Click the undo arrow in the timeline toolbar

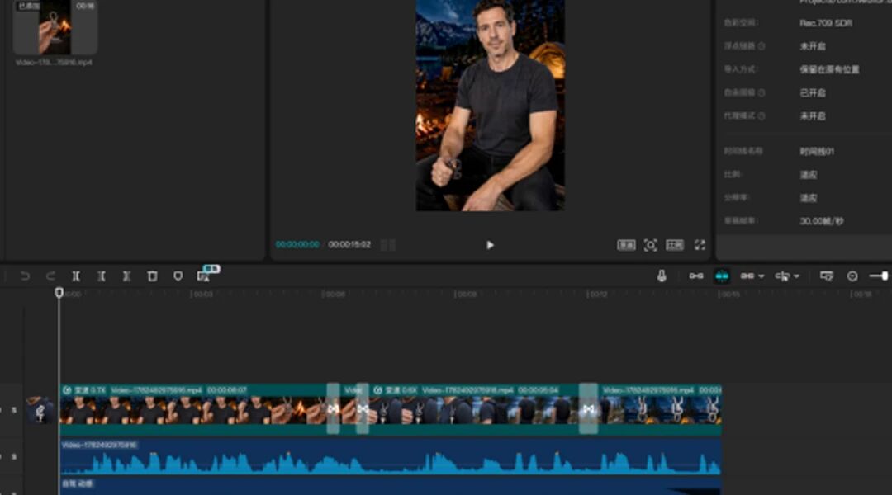pyautogui.click(x=25, y=276)
